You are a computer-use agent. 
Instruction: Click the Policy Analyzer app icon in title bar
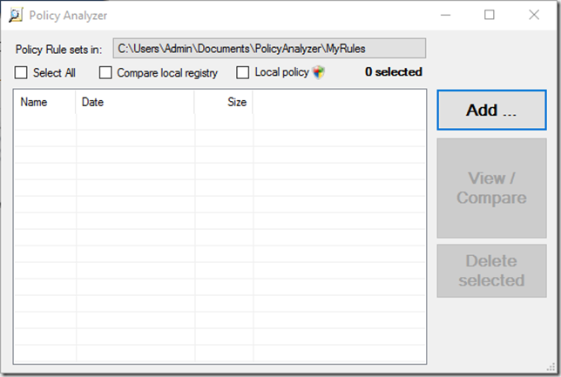coord(16,15)
